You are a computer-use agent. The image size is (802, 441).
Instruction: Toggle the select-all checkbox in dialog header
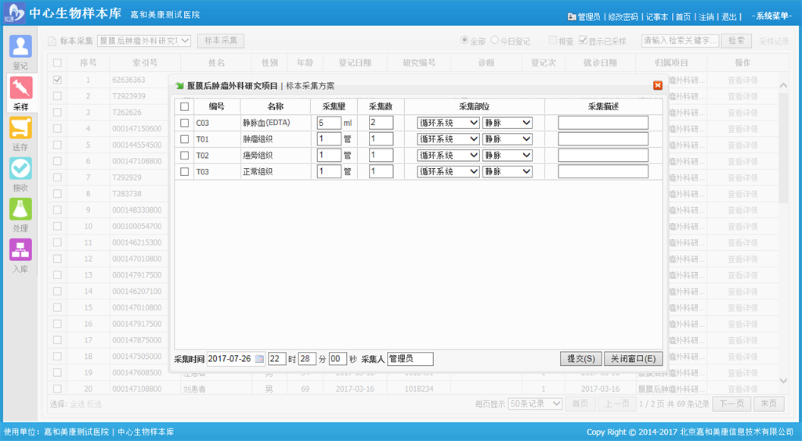pos(185,106)
